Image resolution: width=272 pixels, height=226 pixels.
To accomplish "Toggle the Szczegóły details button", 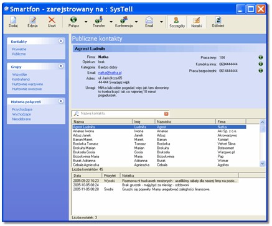I will point(177,22).
